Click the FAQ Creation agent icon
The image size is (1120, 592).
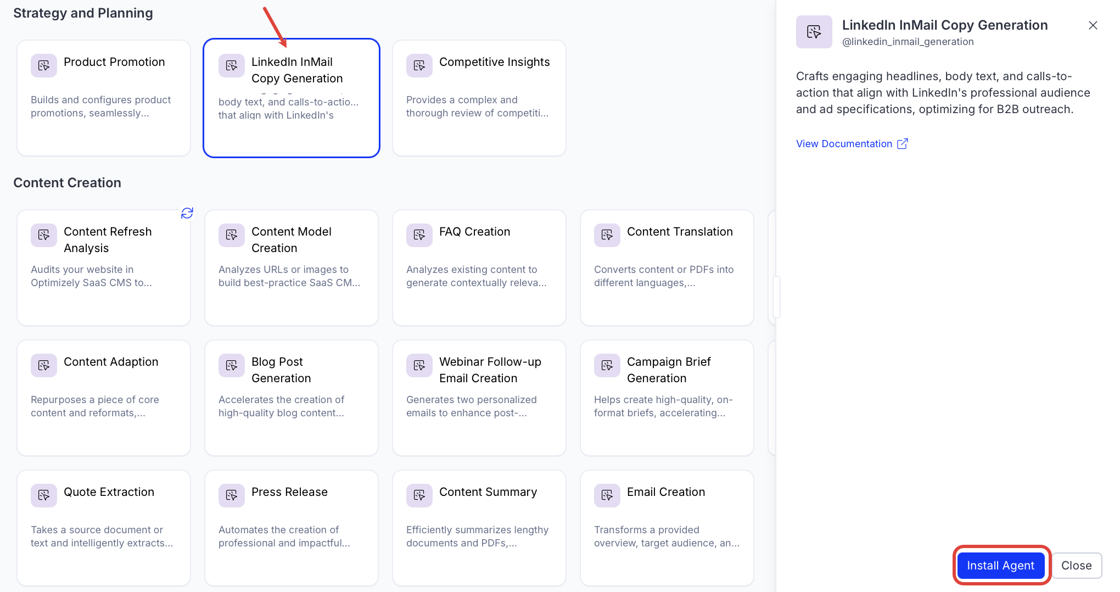(419, 236)
